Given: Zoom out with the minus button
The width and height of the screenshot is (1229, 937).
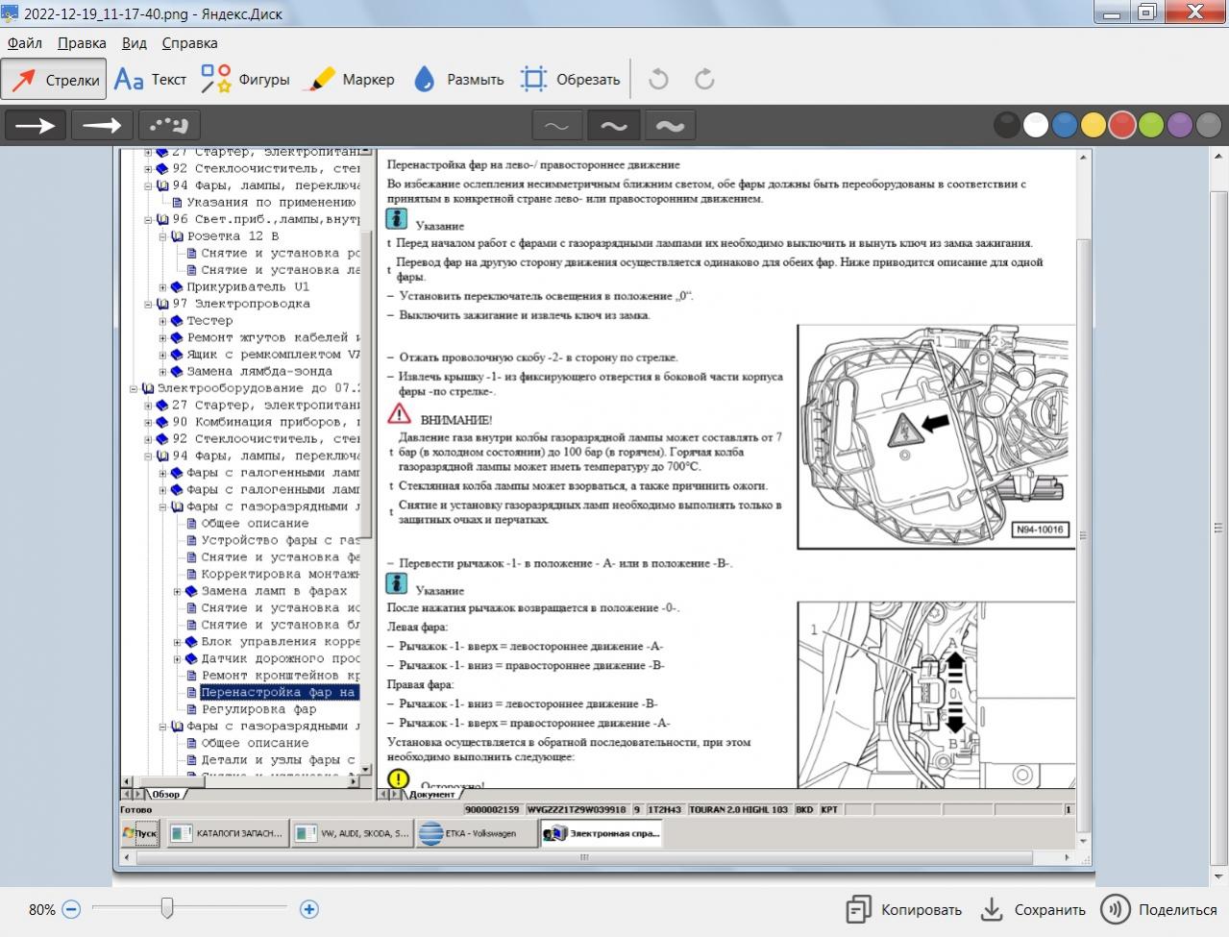Looking at the screenshot, I should pyautogui.click(x=71, y=909).
